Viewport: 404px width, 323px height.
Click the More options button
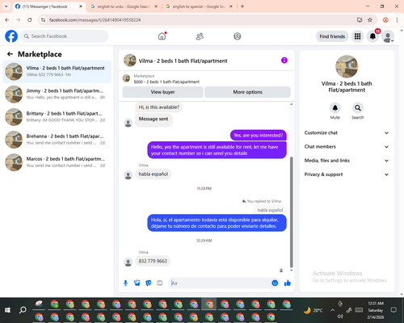[x=247, y=92]
